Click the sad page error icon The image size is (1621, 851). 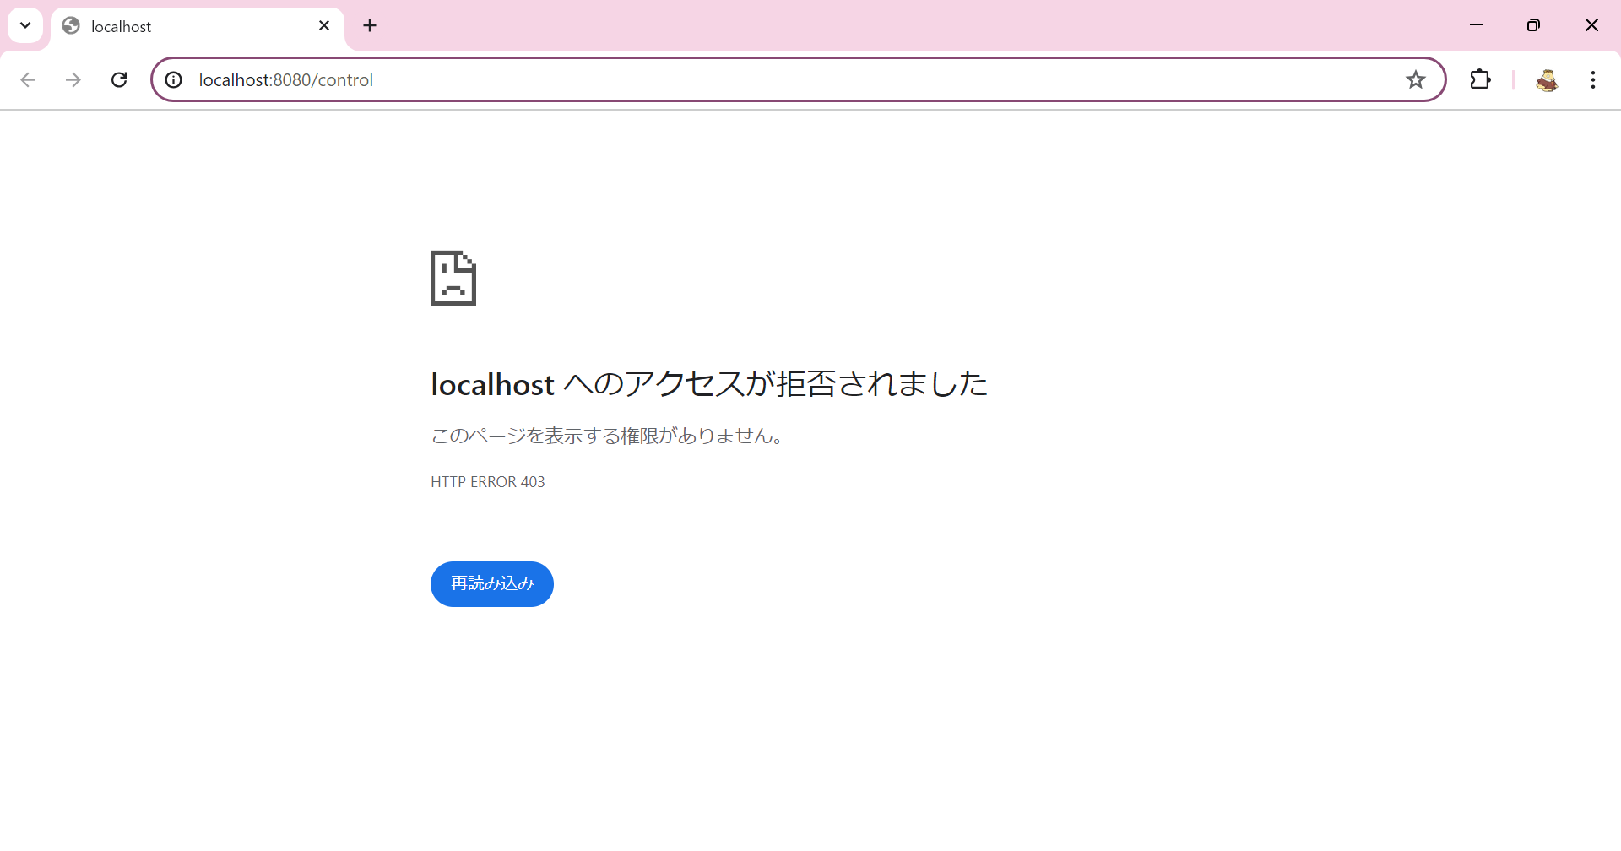click(x=453, y=278)
